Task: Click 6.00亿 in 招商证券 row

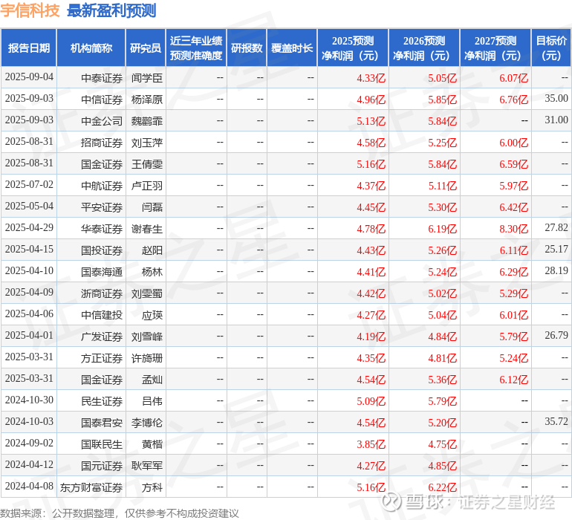Action: pos(513,143)
